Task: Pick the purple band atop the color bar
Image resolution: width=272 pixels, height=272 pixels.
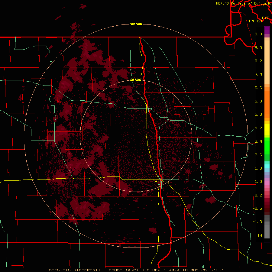Action: tap(267, 30)
